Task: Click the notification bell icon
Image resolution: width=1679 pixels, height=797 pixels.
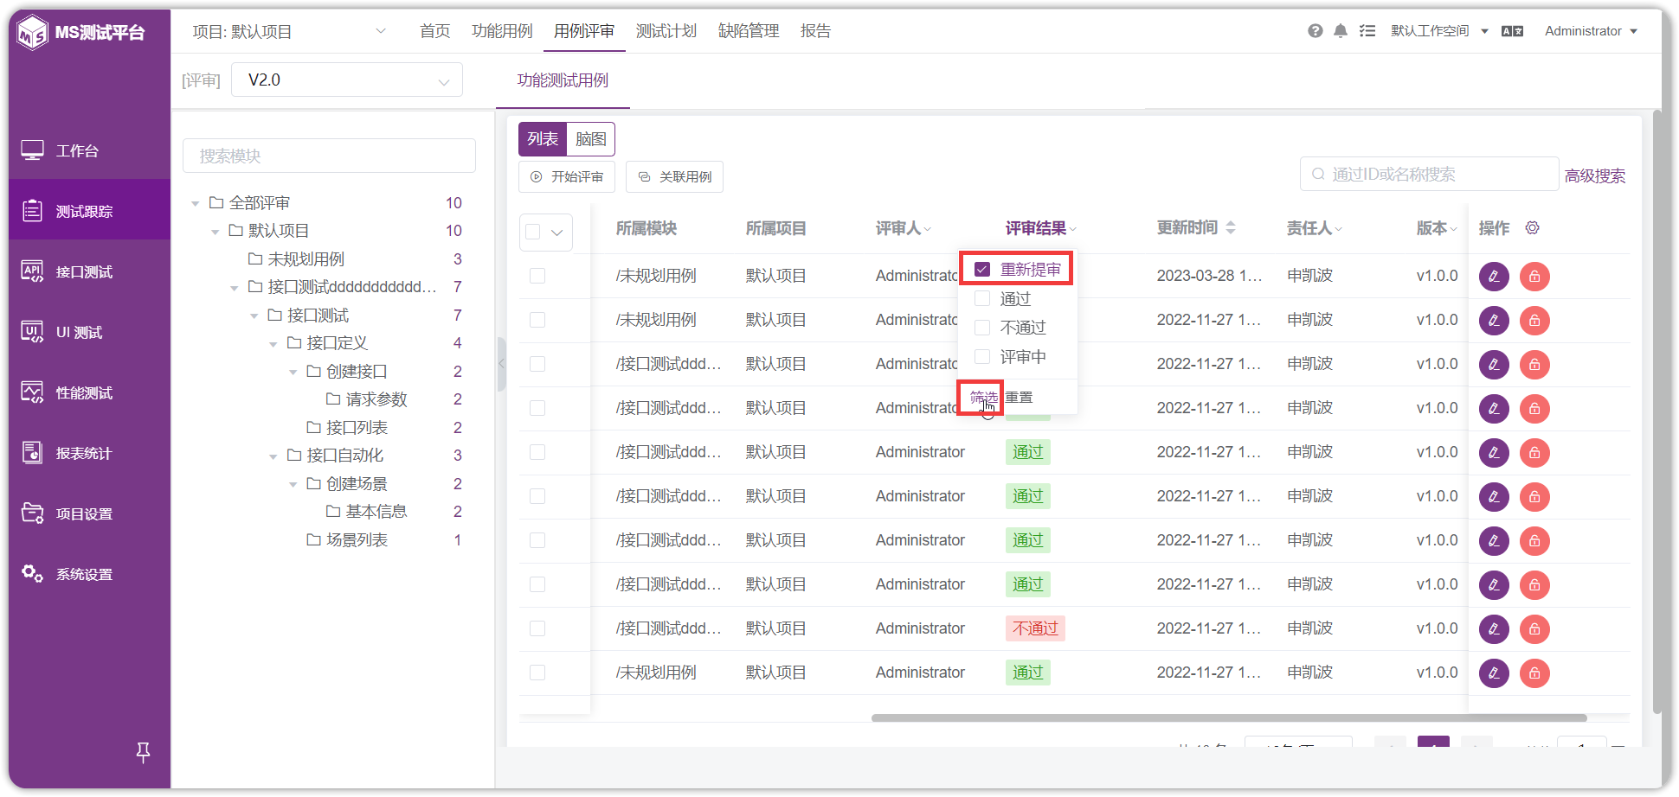Action: [x=1341, y=31]
